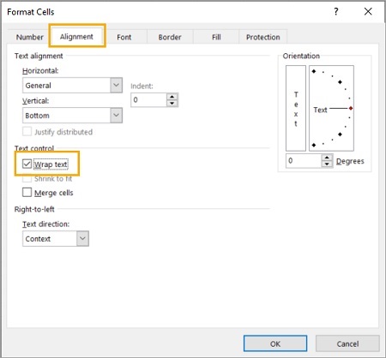Image resolution: width=386 pixels, height=358 pixels.
Task: Open the Horizontal alignment dropdown
Action: (72, 85)
